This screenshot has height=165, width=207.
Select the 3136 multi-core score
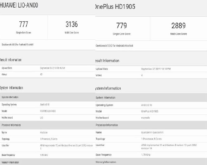[72, 24]
